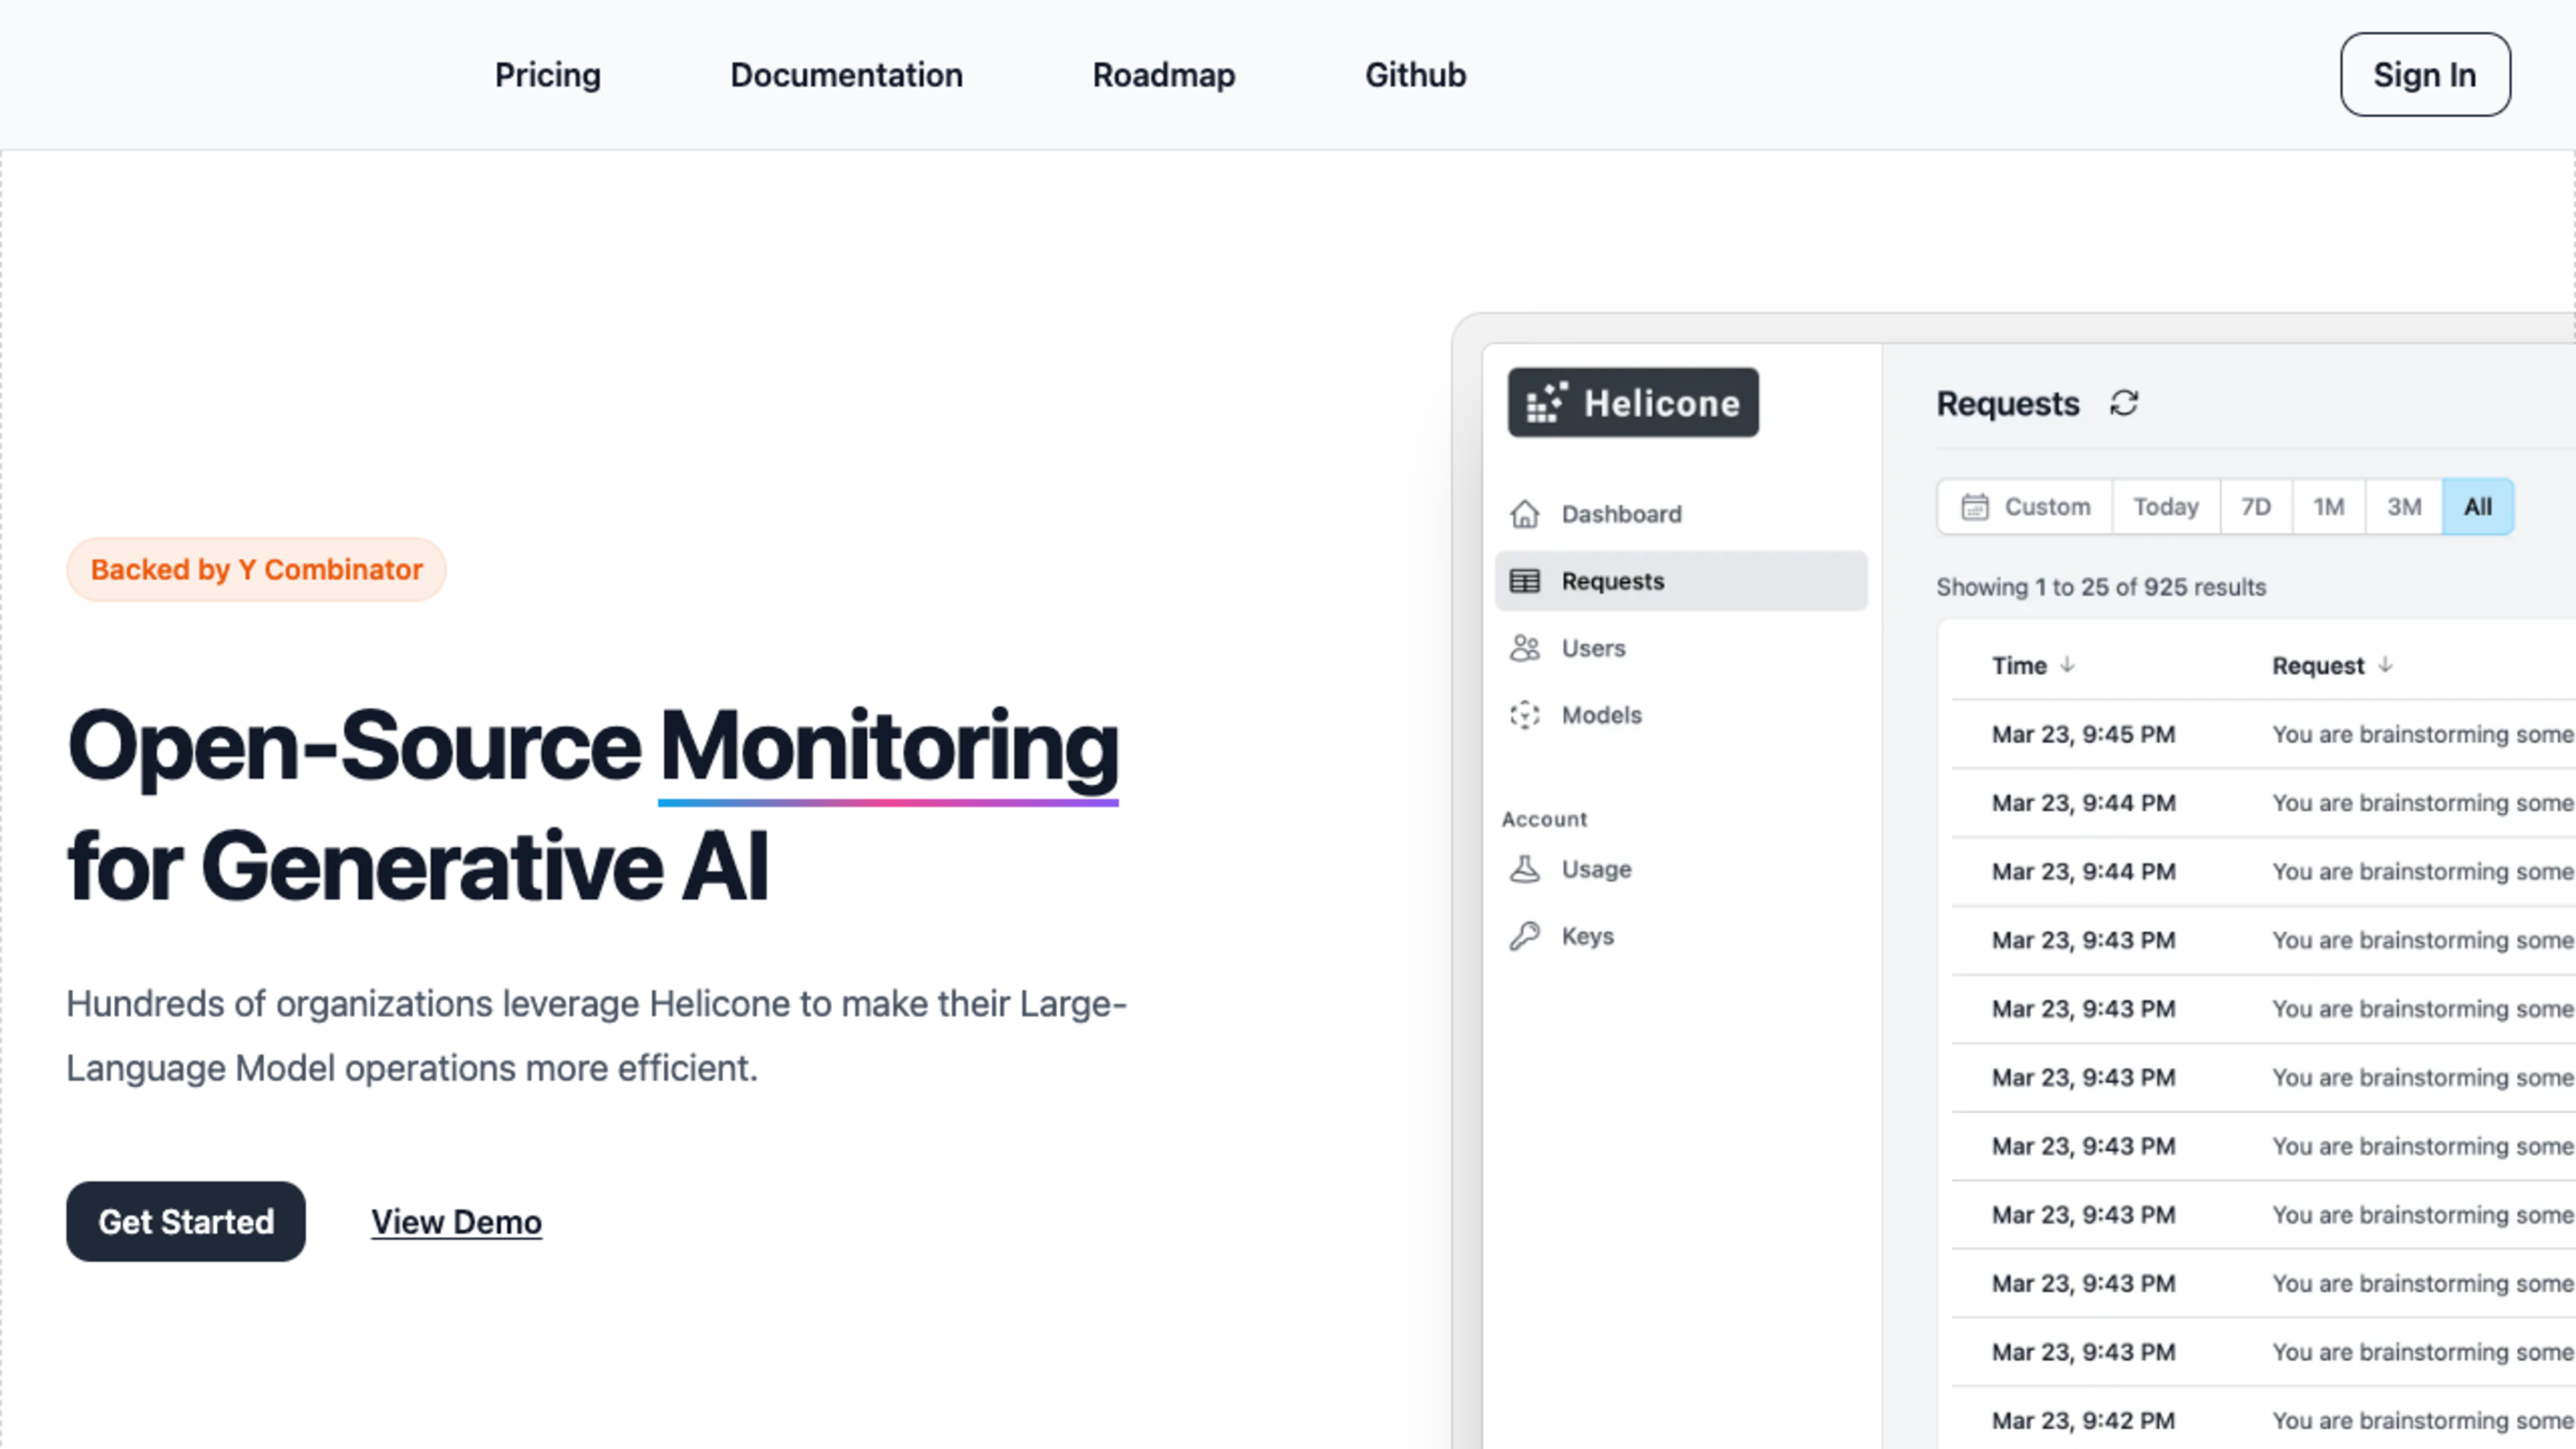Viewport: 2576px width, 1449px height.
Task: Click the Dashboard home icon
Action: pos(1524,514)
